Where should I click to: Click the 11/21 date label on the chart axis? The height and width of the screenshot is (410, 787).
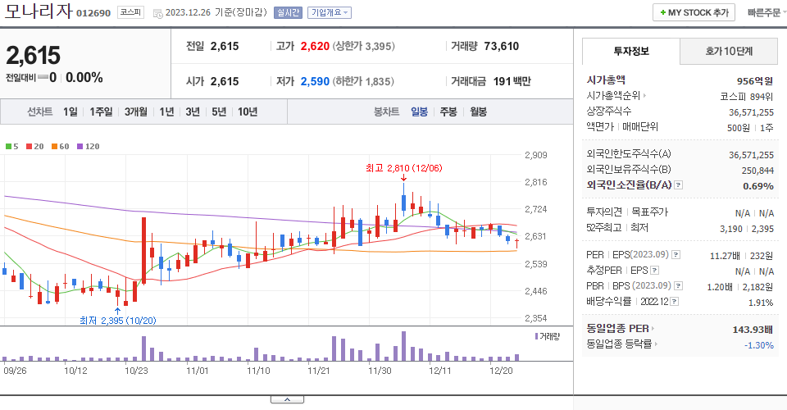click(318, 371)
